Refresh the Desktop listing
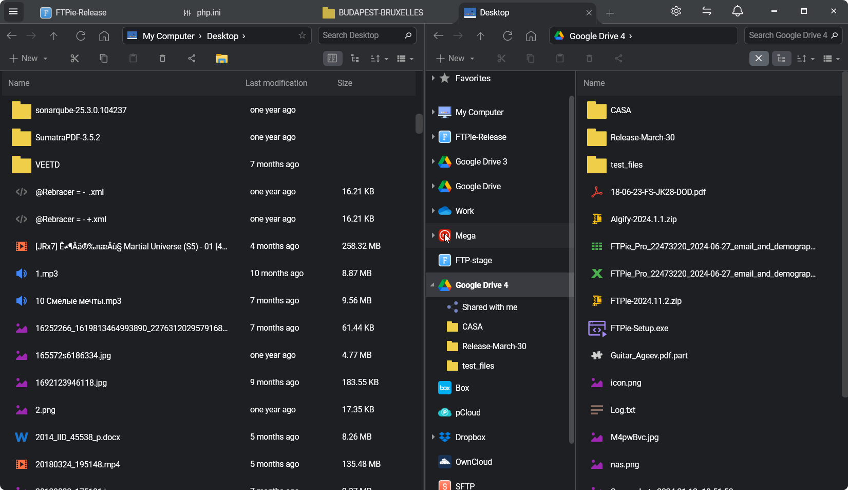The width and height of the screenshot is (848, 490). 81,35
